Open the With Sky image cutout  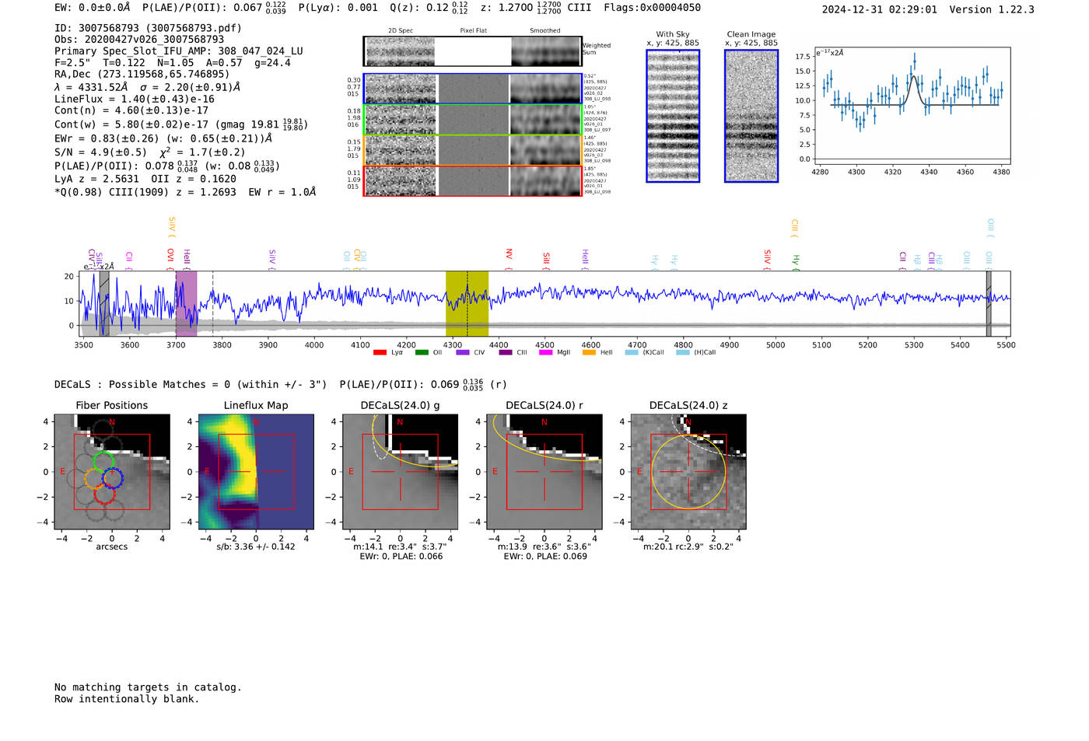(673, 116)
